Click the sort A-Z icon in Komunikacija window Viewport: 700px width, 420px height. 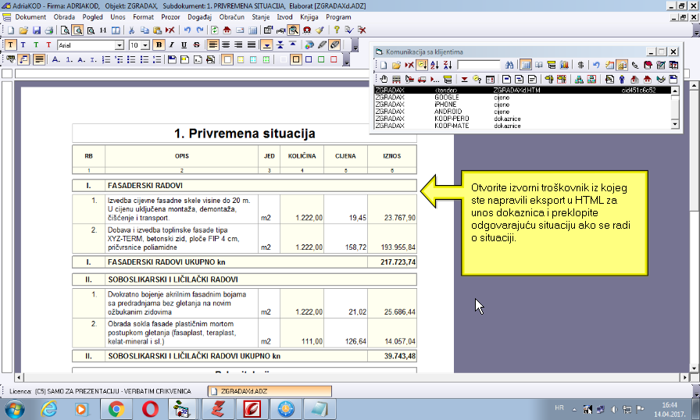point(435,65)
